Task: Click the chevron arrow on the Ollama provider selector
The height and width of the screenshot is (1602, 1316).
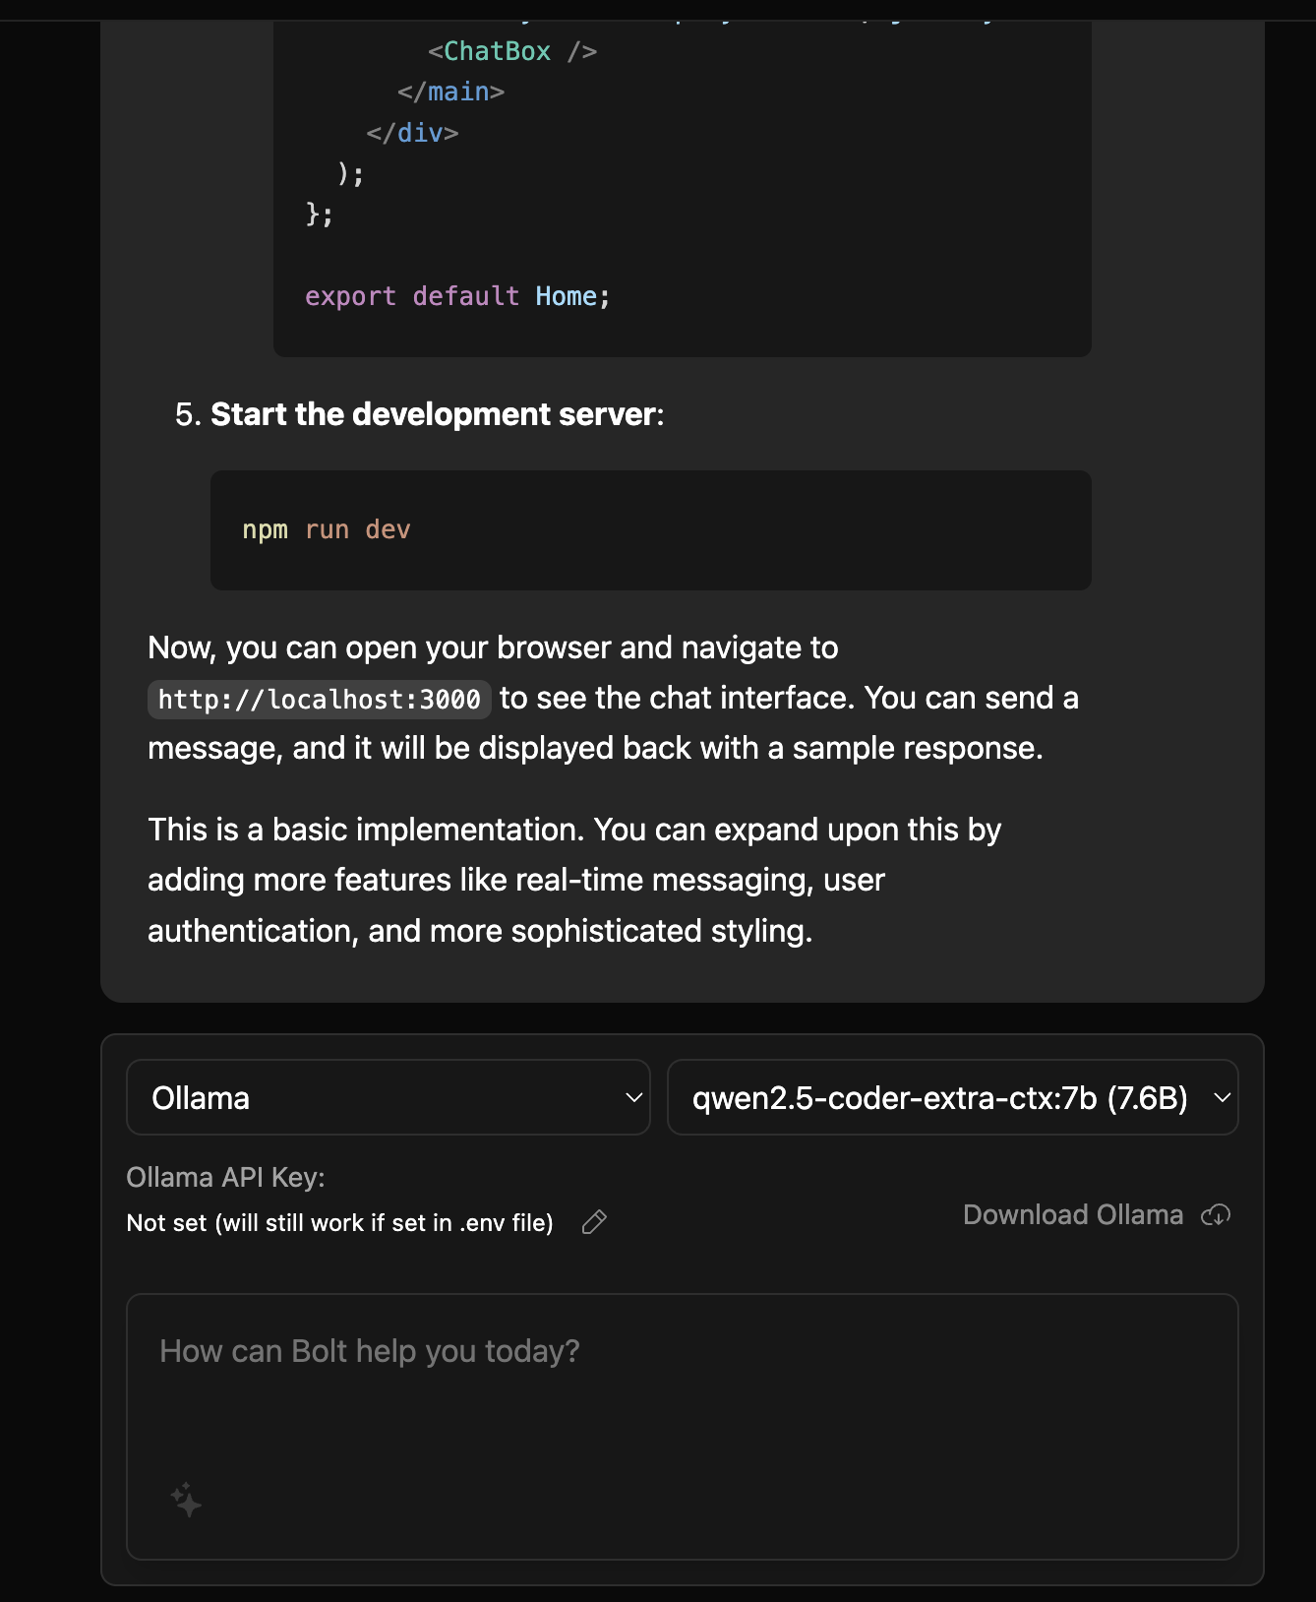Action: pyautogui.click(x=634, y=1097)
